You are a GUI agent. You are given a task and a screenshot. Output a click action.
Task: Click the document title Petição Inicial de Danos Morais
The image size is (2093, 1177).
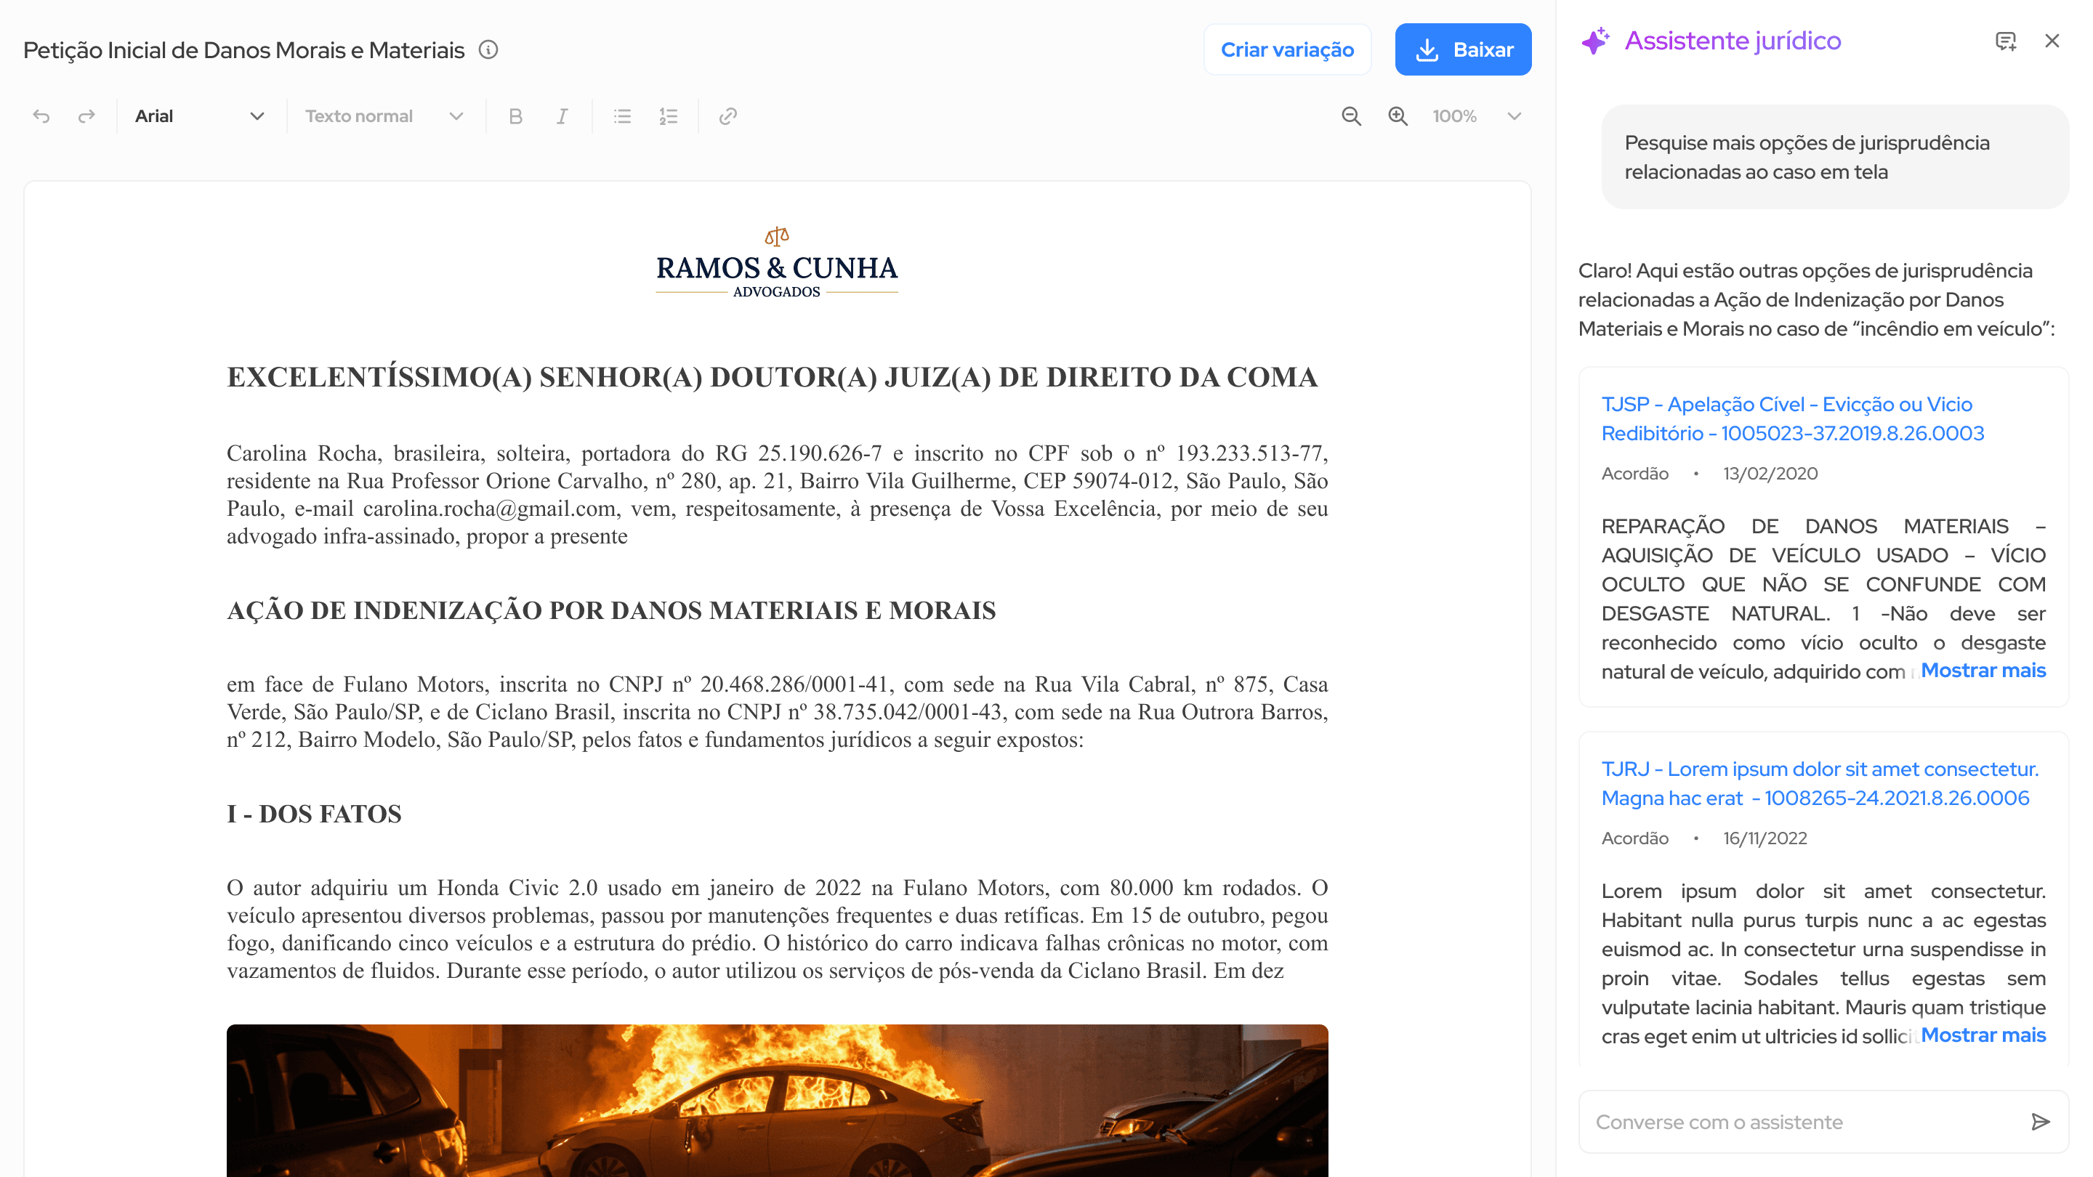click(x=243, y=49)
